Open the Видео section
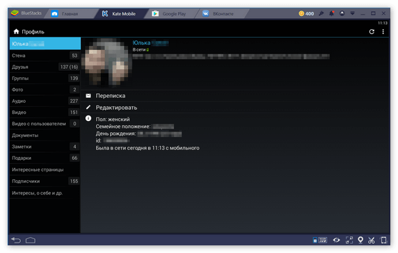Screen dimensions: 398x253 45,113
